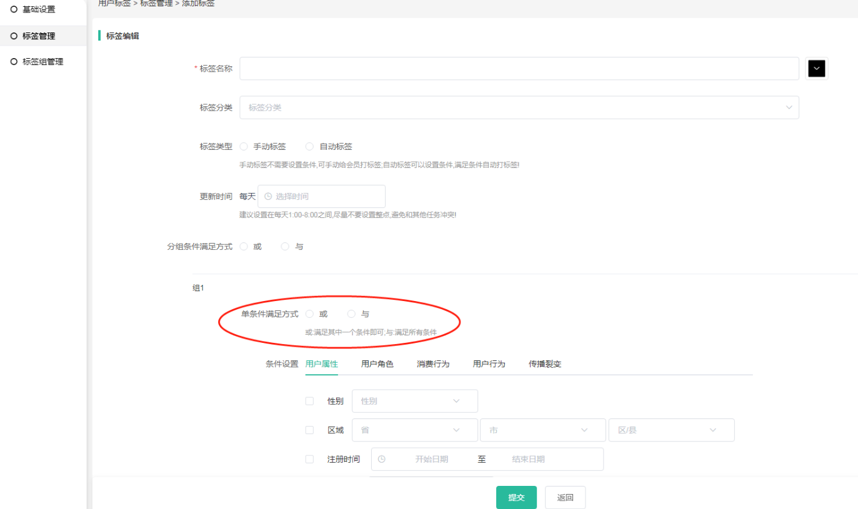Open the black tag color picker
This screenshot has height=509, width=858.
coord(817,69)
